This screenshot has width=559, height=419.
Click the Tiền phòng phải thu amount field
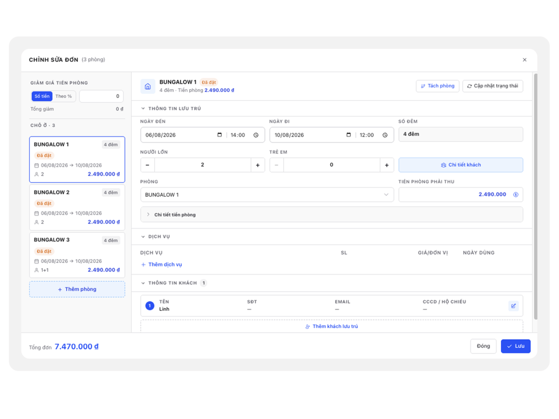[x=461, y=195]
